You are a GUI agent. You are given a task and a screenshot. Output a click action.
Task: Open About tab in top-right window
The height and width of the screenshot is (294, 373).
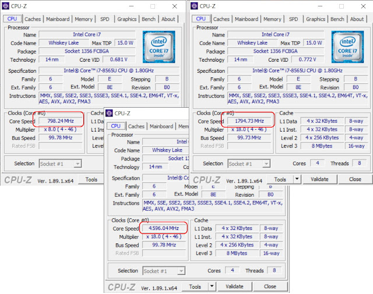(357, 19)
